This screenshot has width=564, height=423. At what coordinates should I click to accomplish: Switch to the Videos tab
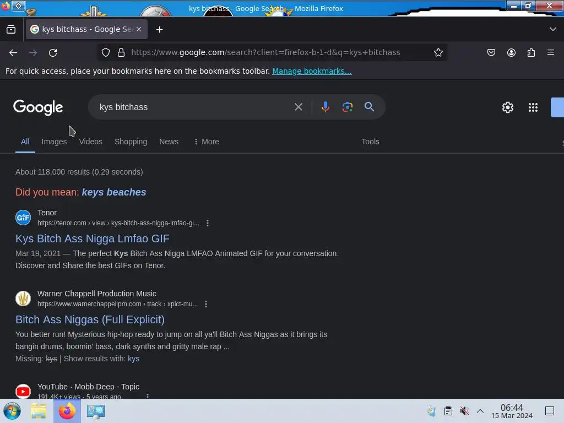tap(91, 142)
